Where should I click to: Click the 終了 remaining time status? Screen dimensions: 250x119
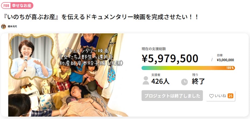point(199,81)
